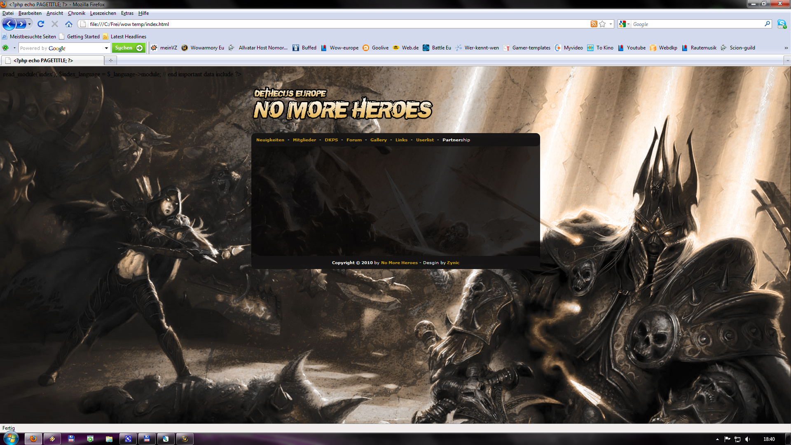Open the search engine selector dropdown
Screen dimensions: 791x445
point(625,24)
